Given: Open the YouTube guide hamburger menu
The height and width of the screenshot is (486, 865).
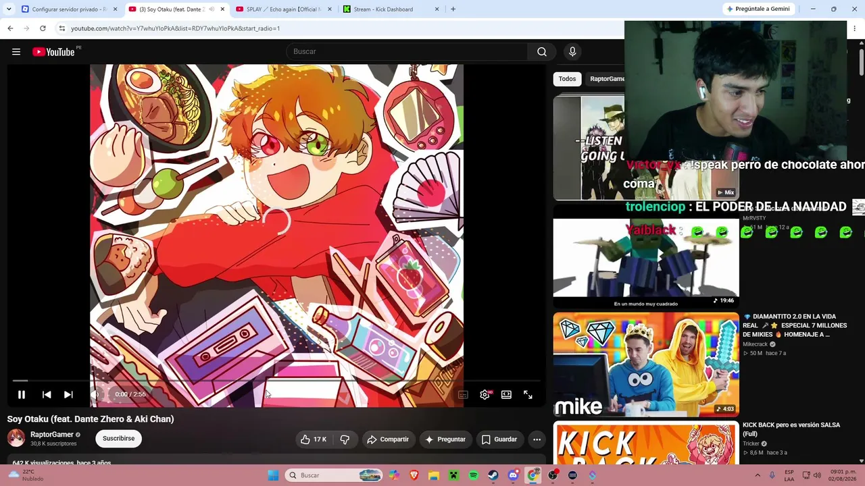Looking at the screenshot, I should (x=16, y=52).
